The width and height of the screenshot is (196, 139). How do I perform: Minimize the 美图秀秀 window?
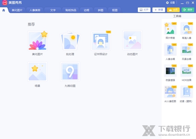(x=182, y=3)
